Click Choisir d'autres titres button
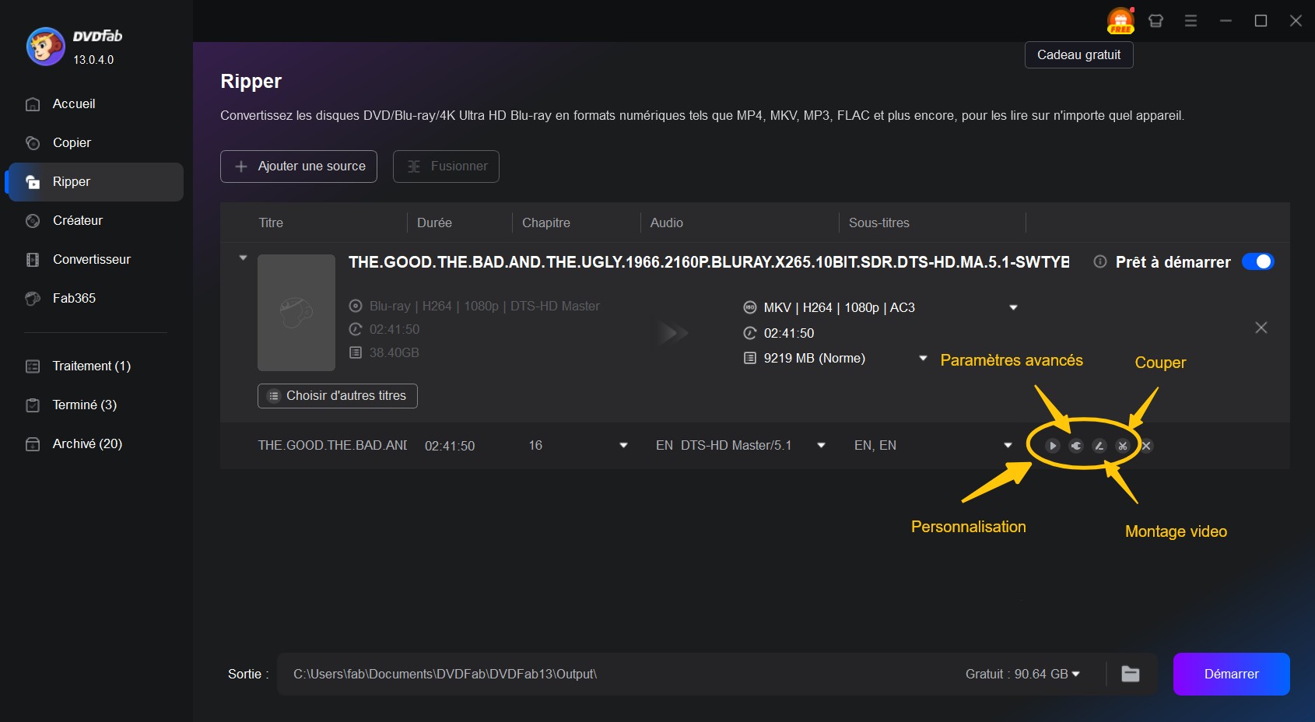Screen dimensions: 1315x722 (338, 396)
